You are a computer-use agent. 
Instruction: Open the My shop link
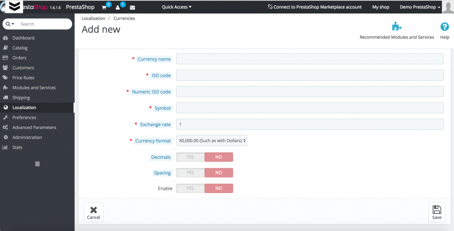(x=380, y=7)
